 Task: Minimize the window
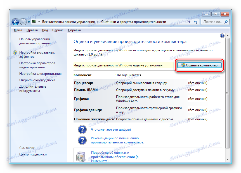206,14
